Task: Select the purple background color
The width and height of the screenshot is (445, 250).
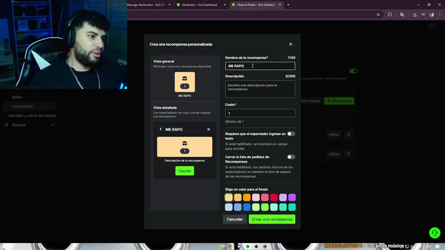Action: [292, 198]
